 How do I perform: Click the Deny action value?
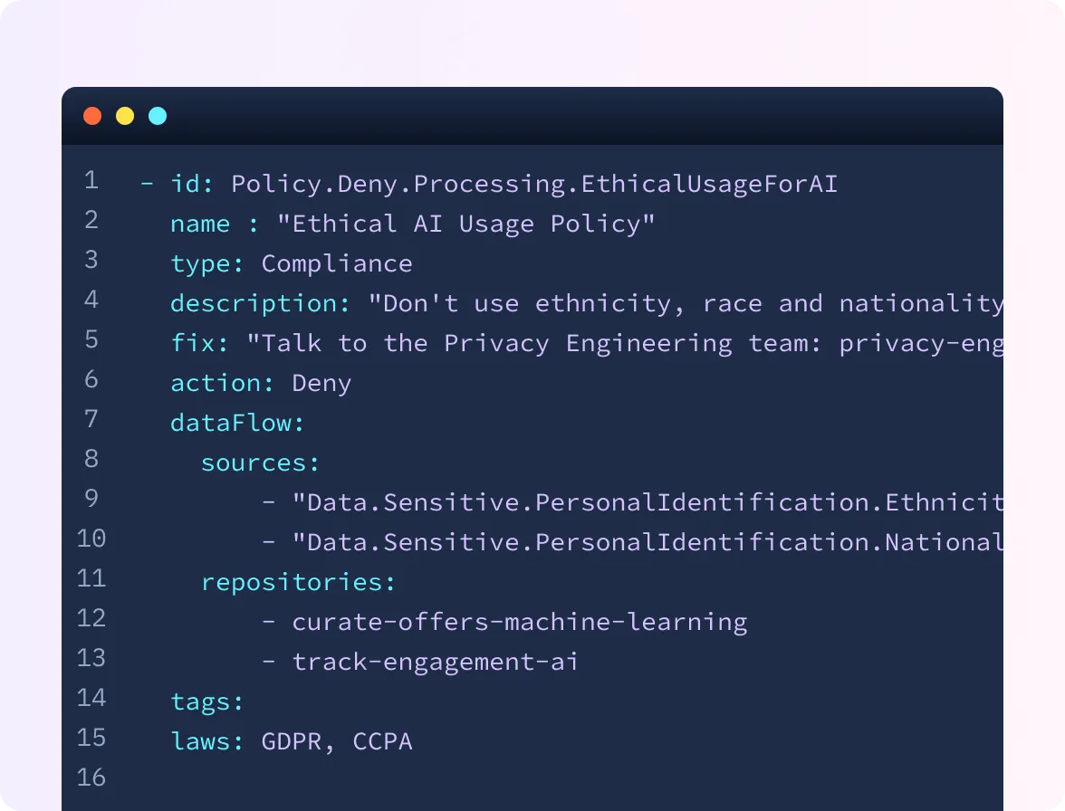[x=321, y=384]
